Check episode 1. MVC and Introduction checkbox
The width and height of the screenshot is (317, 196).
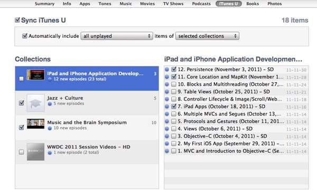[x=174, y=151]
